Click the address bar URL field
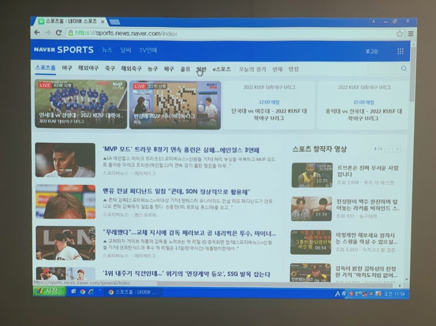The height and width of the screenshot is (326, 436). click(231, 33)
